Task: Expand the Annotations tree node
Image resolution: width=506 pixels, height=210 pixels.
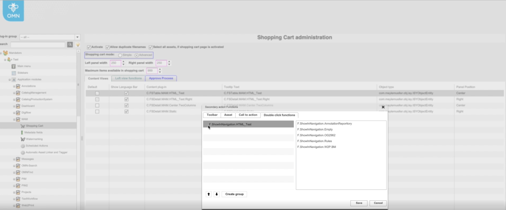Action: click(x=14, y=86)
